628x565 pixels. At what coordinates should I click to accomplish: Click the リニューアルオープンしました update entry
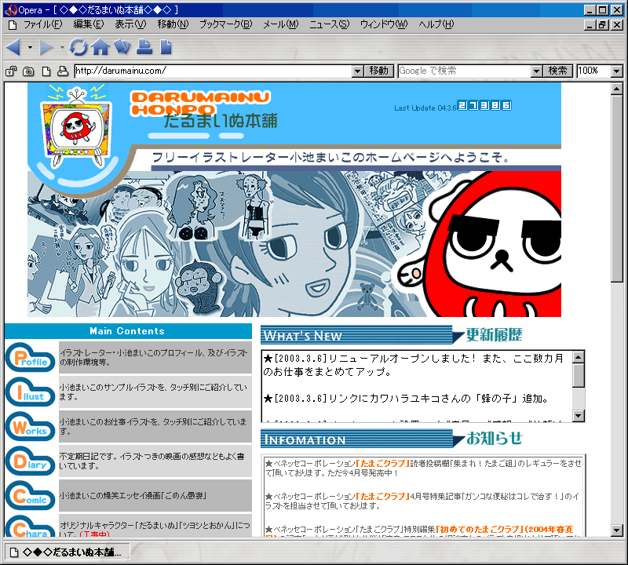tap(413, 365)
